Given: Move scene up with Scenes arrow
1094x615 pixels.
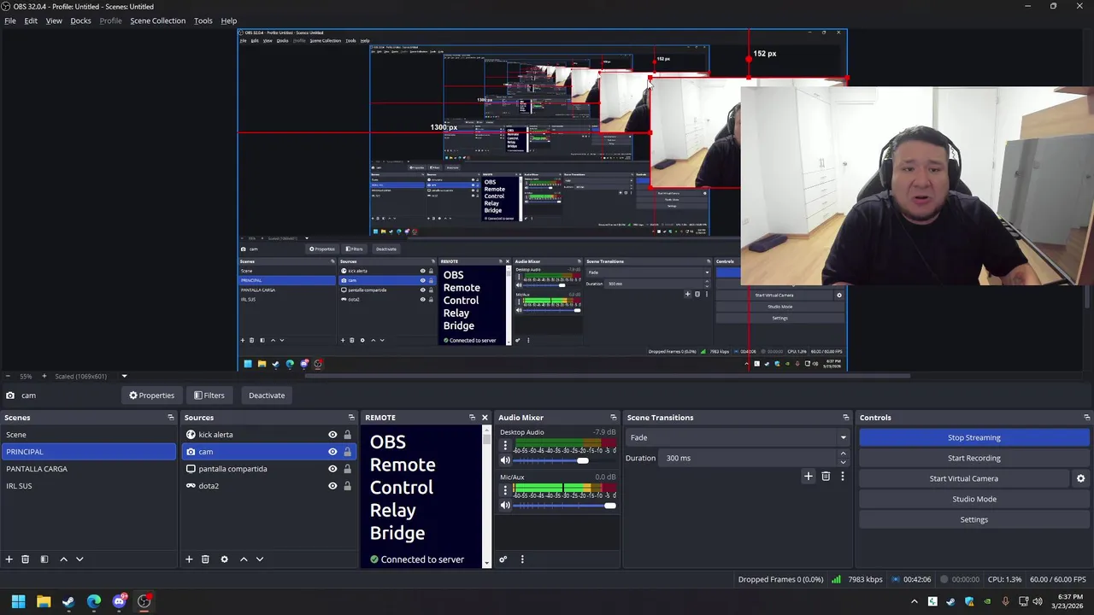Looking at the screenshot, I should 63,559.
